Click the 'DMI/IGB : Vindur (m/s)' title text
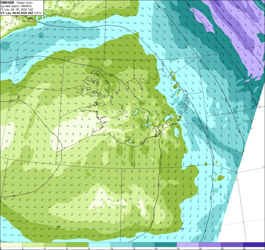 16,3
